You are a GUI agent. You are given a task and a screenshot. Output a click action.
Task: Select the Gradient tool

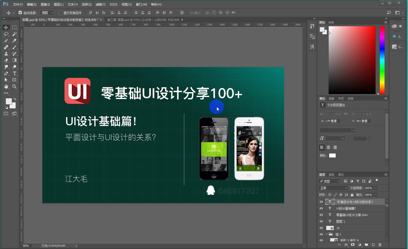(14, 60)
